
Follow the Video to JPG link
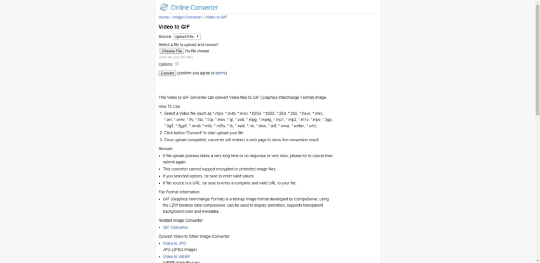coord(175,243)
